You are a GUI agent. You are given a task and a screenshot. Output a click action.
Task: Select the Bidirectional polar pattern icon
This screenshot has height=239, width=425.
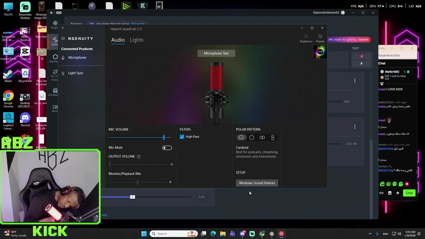pyautogui.click(x=273, y=137)
